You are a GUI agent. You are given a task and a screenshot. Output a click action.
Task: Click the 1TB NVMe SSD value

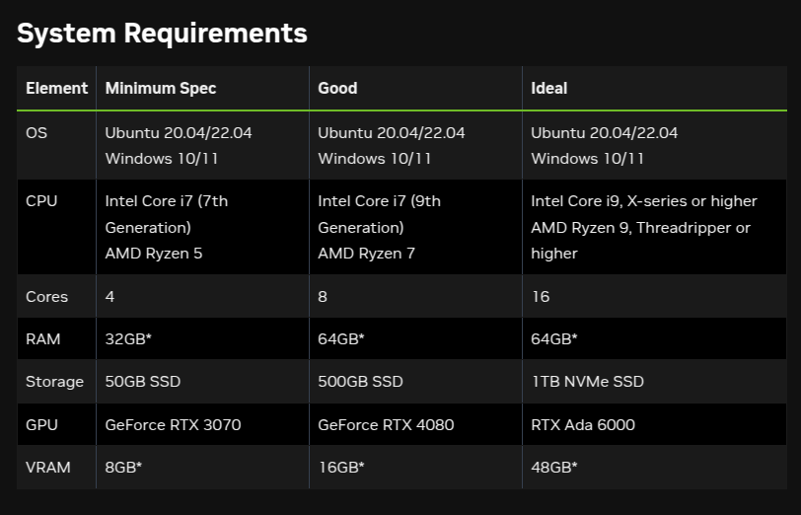point(588,382)
